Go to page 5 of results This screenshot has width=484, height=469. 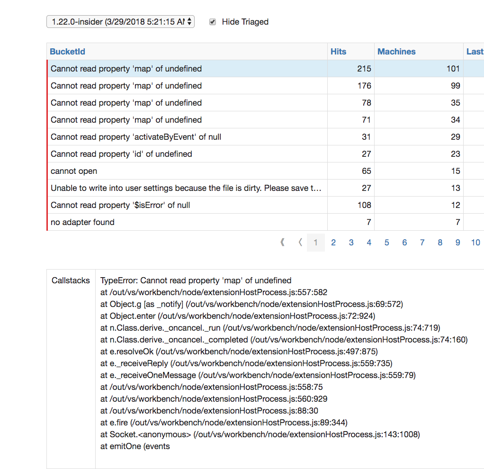point(386,242)
